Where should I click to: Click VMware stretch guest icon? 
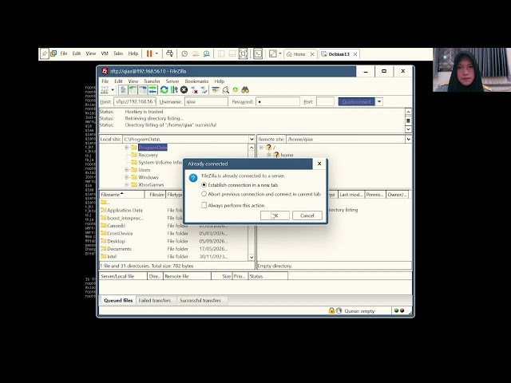click(x=273, y=53)
